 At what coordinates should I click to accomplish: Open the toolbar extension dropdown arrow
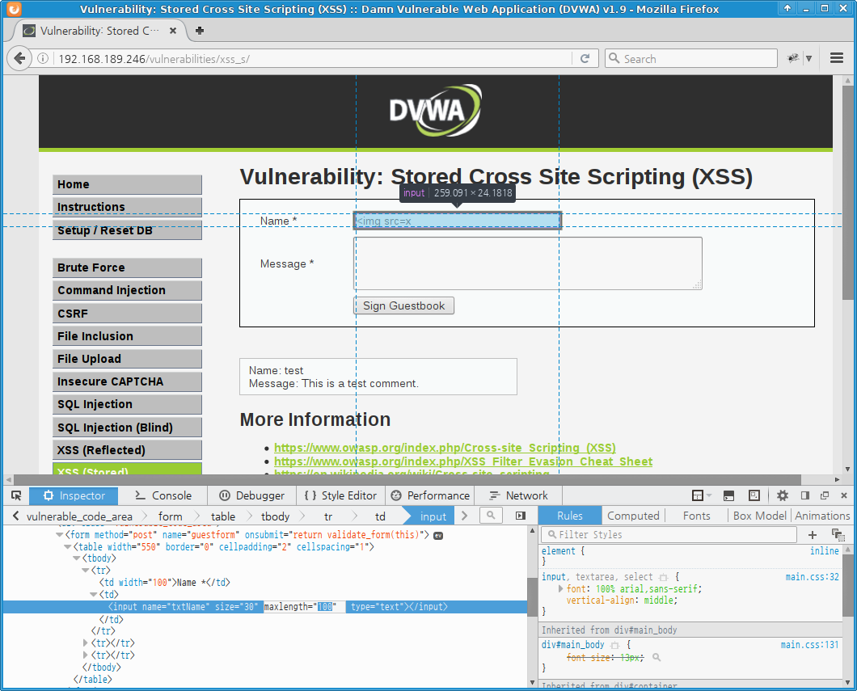[x=808, y=58]
